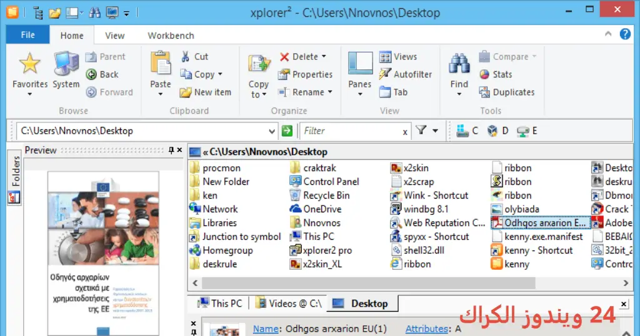Jump to drive C
The height and width of the screenshot is (336, 640).
click(467, 131)
